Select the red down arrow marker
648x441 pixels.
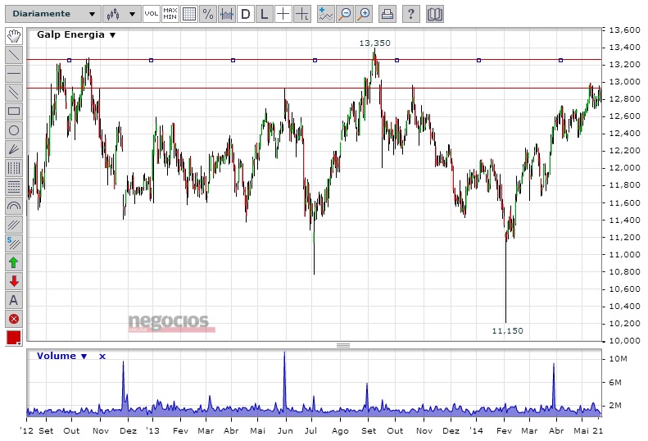click(14, 281)
